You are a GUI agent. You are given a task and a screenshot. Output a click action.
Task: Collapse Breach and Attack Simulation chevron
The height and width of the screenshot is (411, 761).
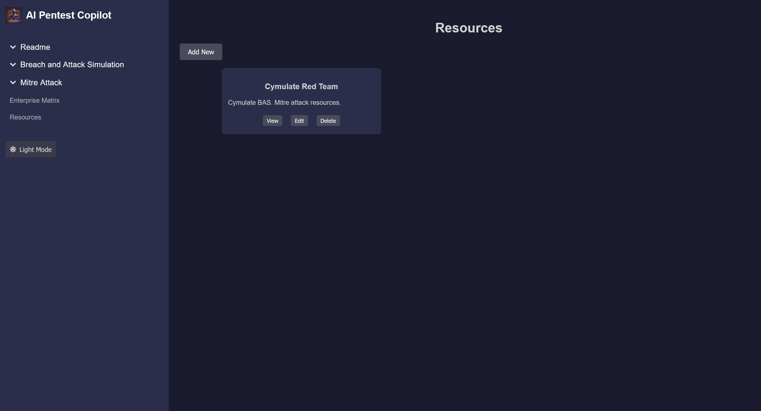pyautogui.click(x=13, y=65)
